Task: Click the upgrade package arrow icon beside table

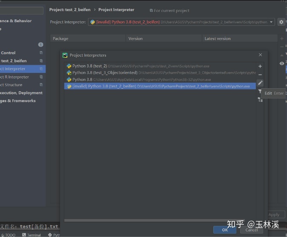Action: tap(282, 55)
